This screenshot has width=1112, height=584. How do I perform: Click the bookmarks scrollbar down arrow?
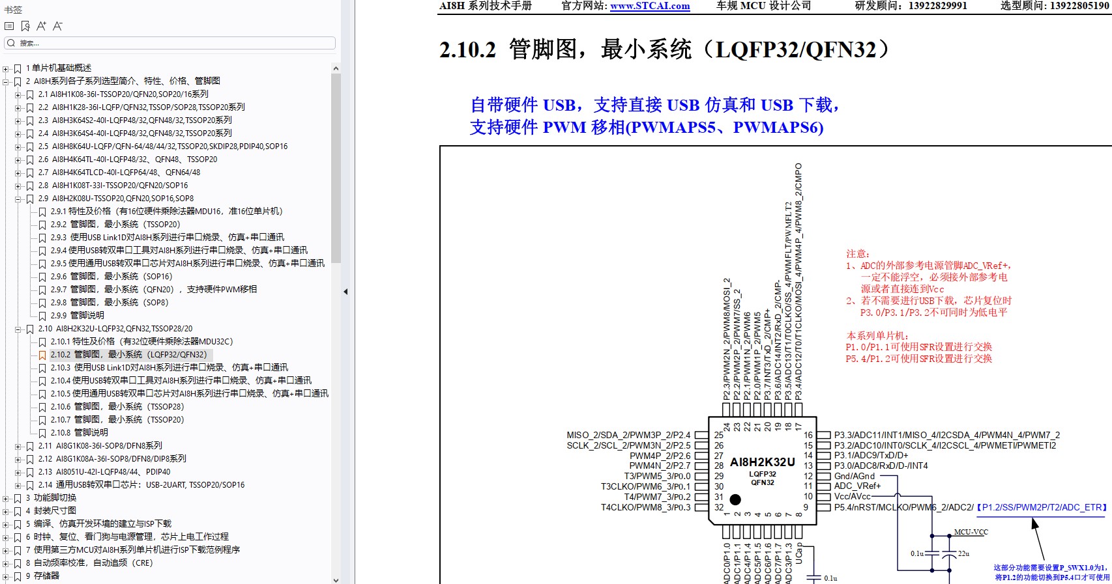(x=336, y=579)
